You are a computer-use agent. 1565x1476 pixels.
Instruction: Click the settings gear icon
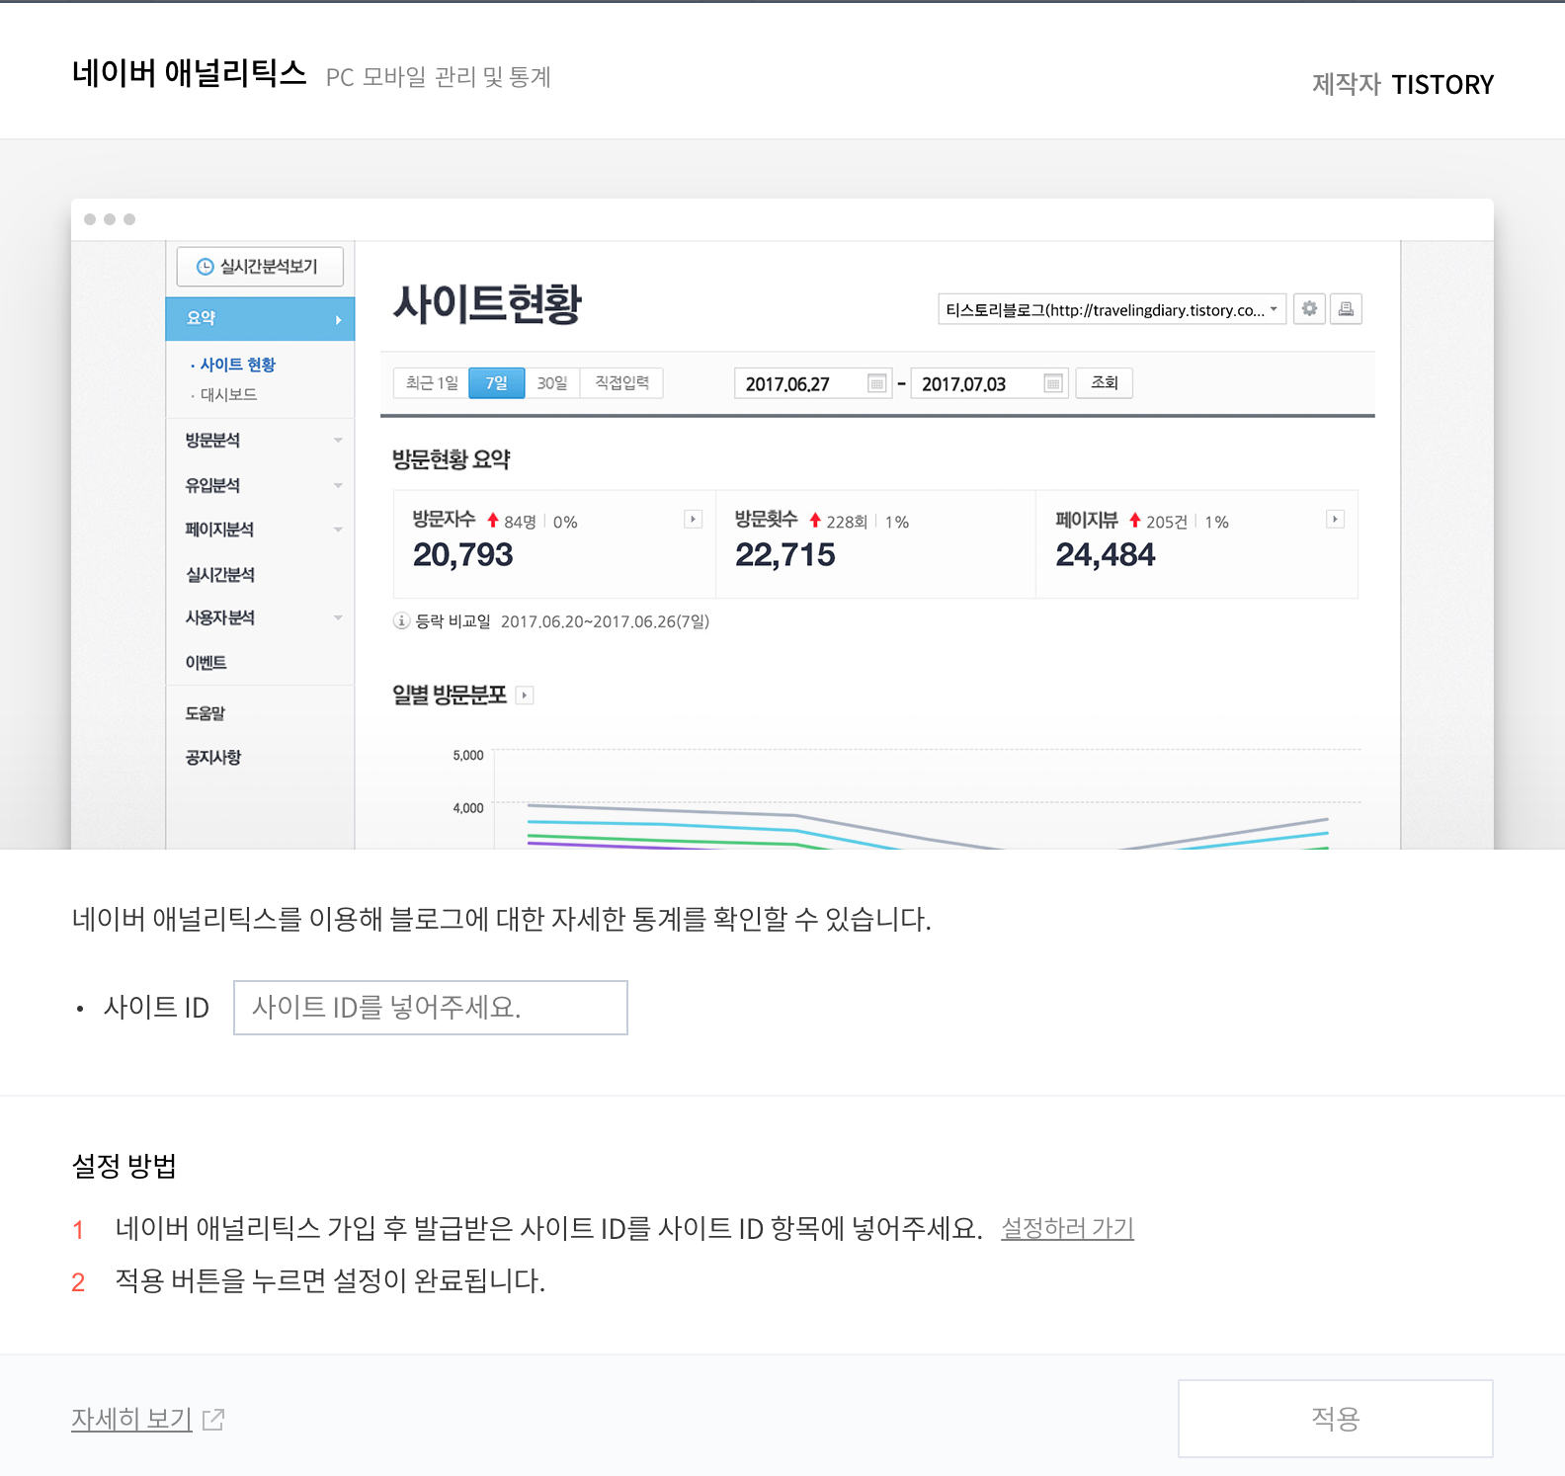point(1309,309)
